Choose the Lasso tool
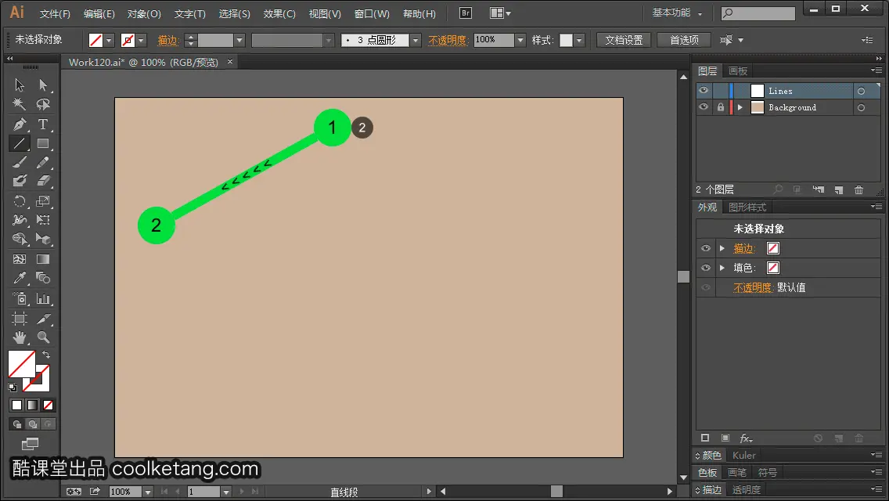This screenshot has height=501, width=889. tap(43, 104)
